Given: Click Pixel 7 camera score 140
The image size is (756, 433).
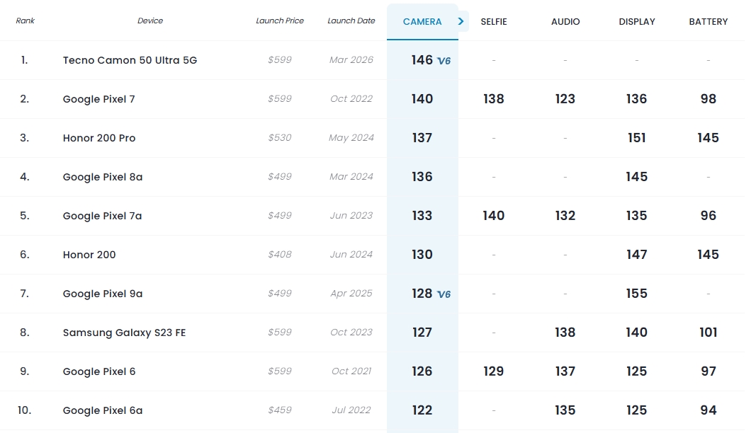Looking at the screenshot, I should tap(422, 99).
